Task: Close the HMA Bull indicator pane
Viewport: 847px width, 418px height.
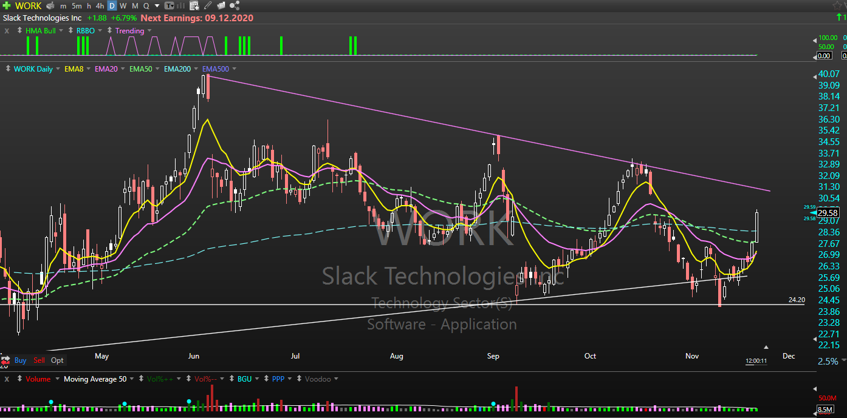Action: [7, 31]
